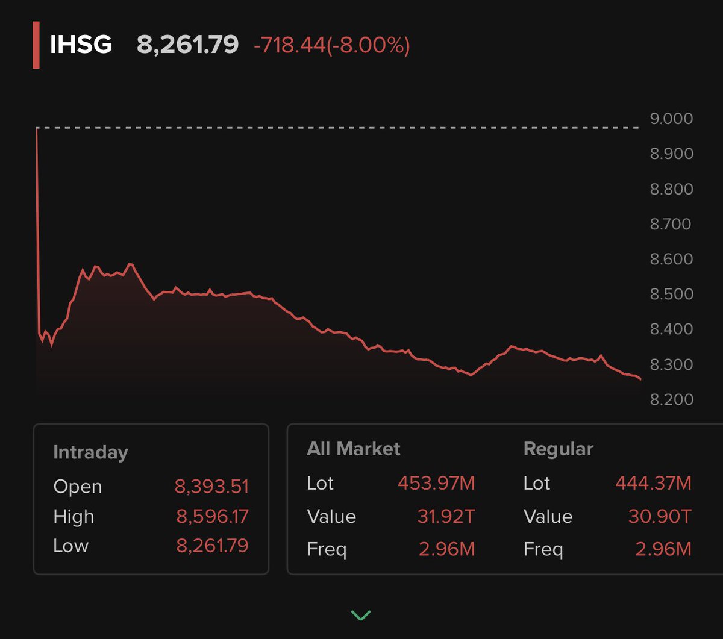
Task: Click the 8.400 axis label
Action: point(672,329)
